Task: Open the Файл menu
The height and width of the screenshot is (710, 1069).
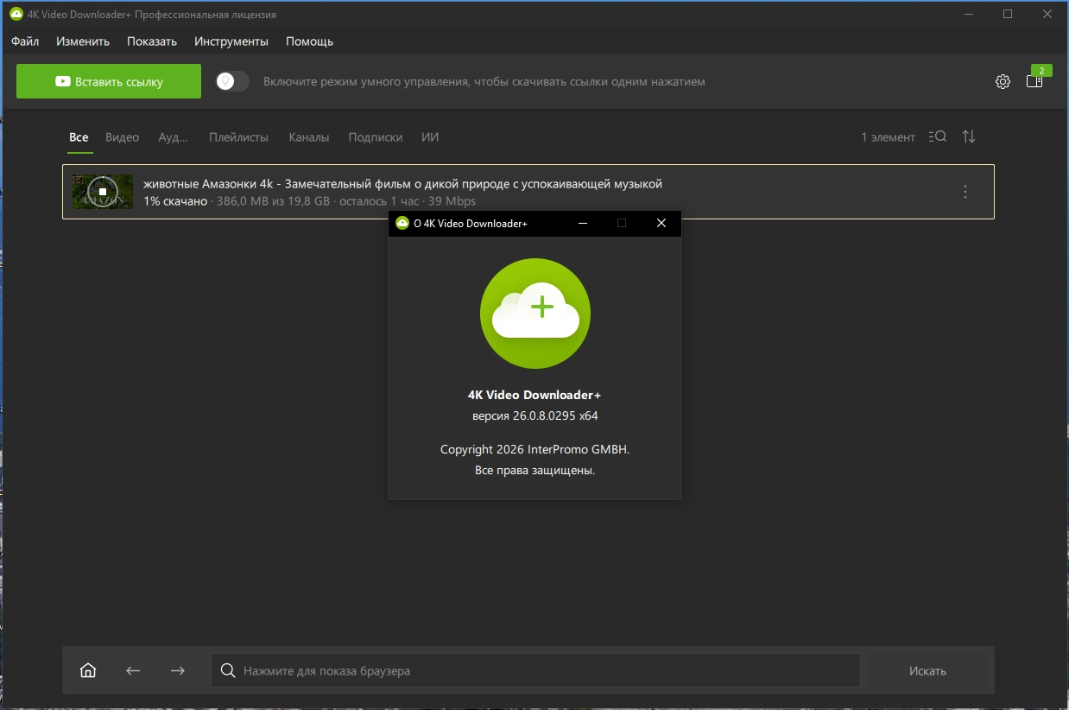Action: tap(25, 41)
